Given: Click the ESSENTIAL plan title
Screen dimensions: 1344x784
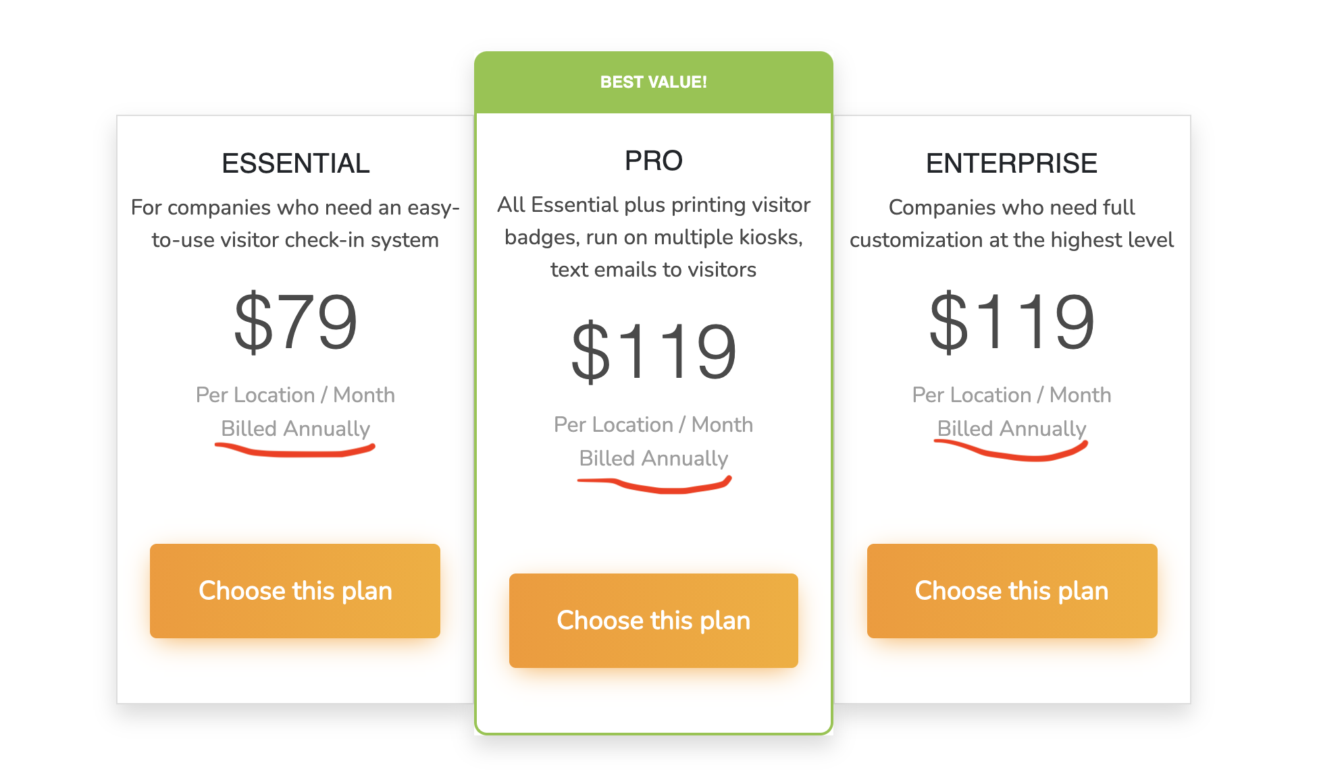Looking at the screenshot, I should 296,163.
